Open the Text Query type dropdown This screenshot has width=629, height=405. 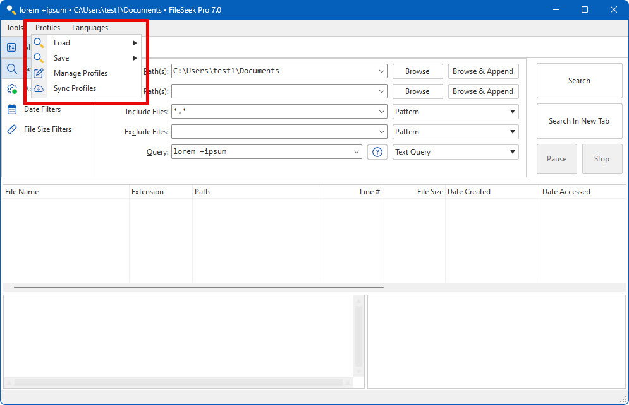click(x=455, y=152)
